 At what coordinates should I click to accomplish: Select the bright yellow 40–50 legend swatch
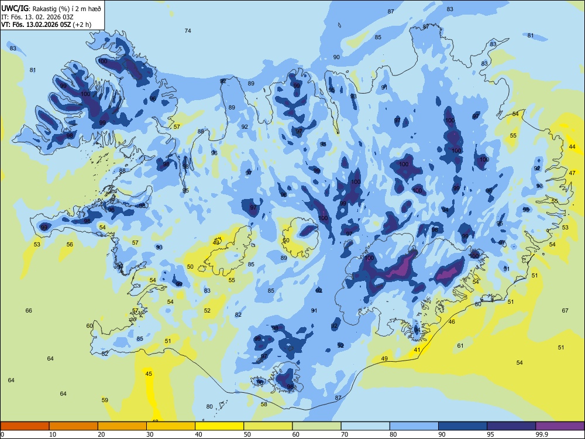pyautogui.click(x=219, y=426)
